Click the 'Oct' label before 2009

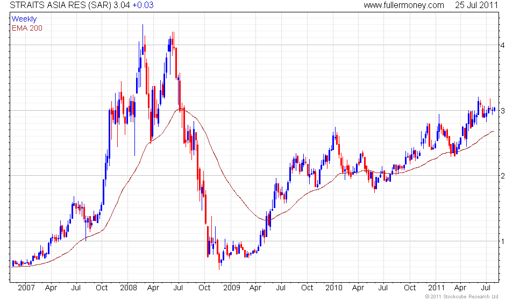click(x=204, y=288)
